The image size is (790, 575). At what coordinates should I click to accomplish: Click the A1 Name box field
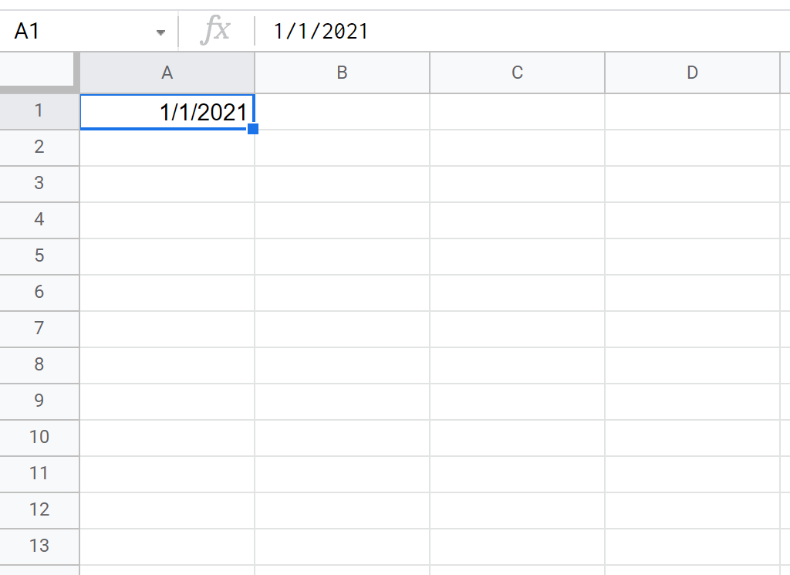click(x=77, y=32)
